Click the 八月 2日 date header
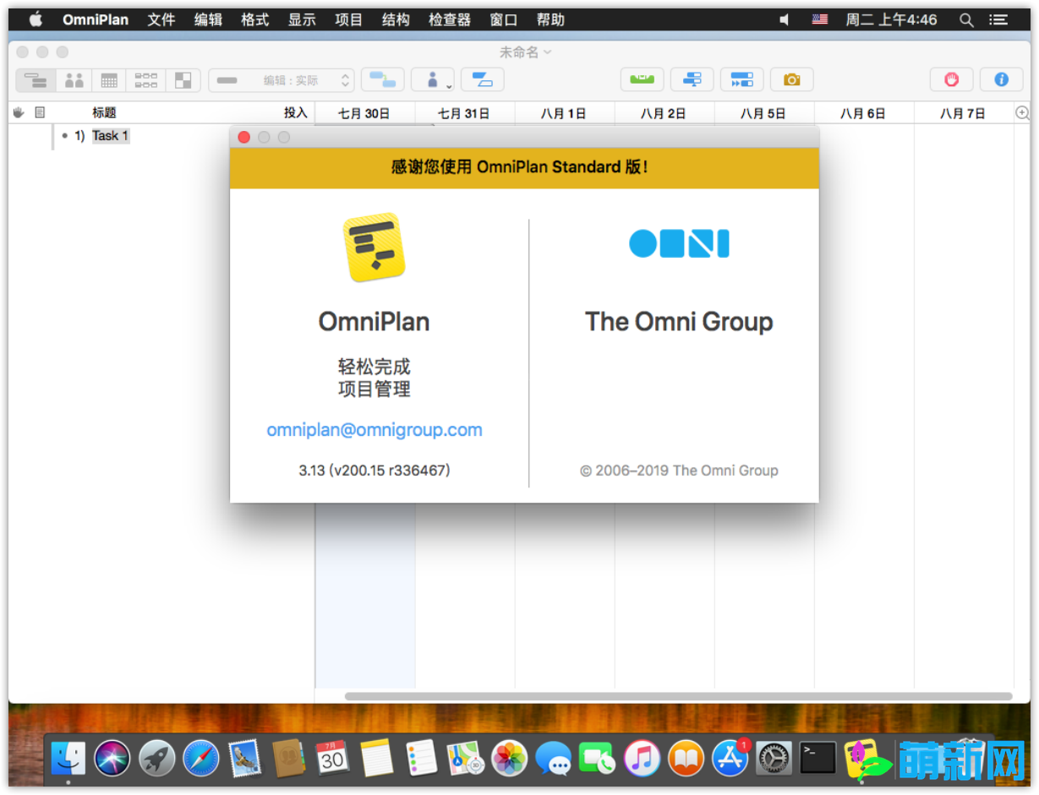This screenshot has width=1039, height=795. pos(664,113)
